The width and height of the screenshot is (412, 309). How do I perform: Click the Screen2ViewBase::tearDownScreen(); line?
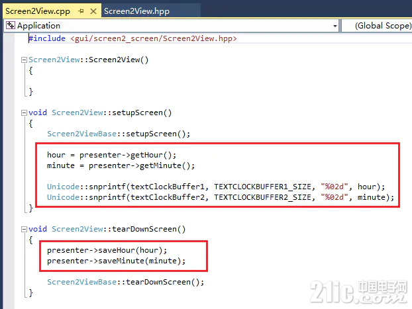(126, 282)
